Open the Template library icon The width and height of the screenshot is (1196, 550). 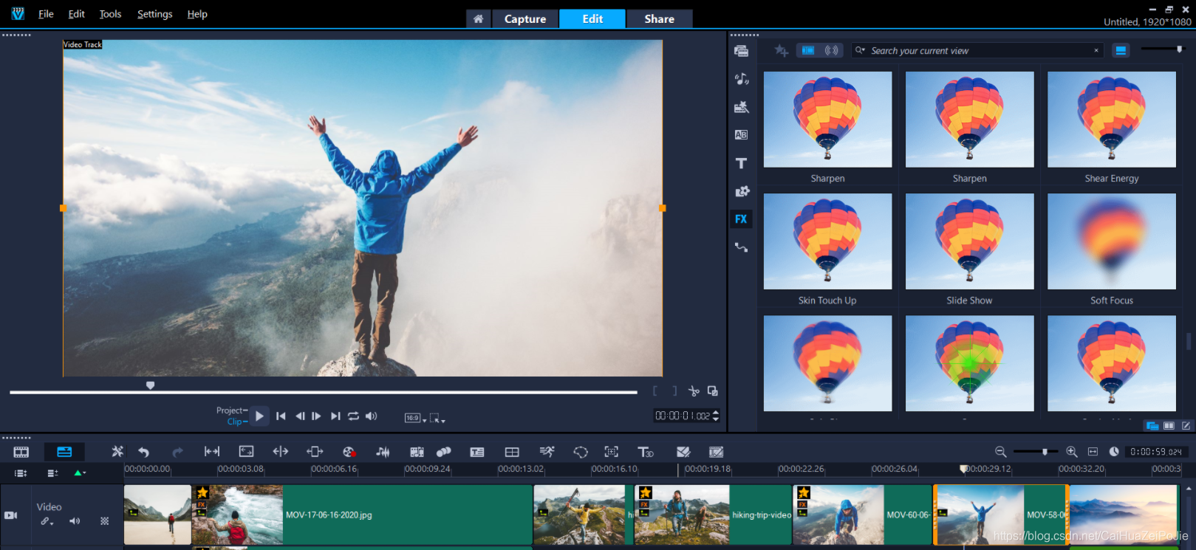pos(741,107)
